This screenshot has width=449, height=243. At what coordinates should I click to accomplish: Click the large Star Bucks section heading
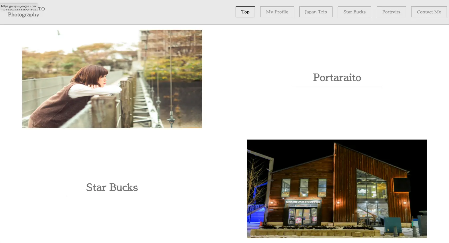[112, 187]
